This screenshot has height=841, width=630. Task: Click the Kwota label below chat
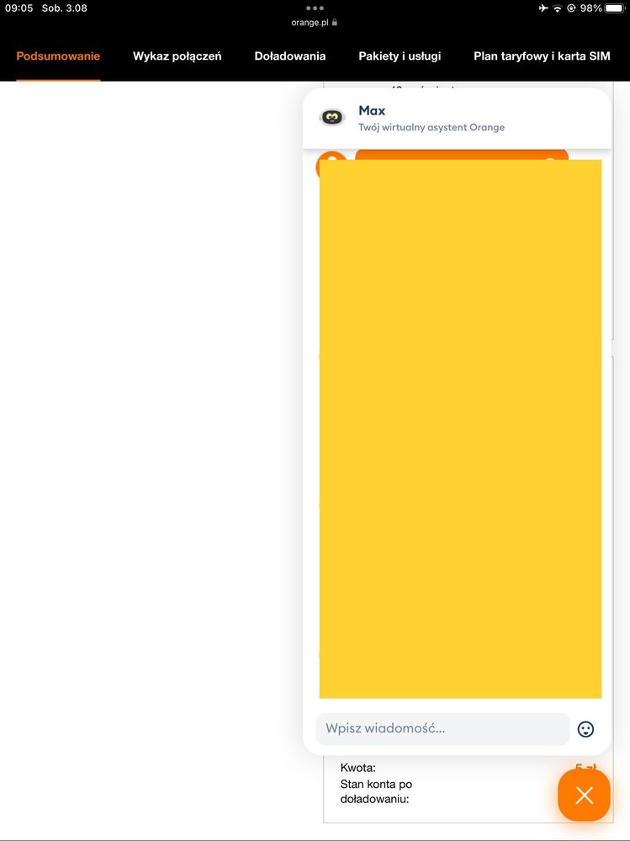[x=357, y=768]
